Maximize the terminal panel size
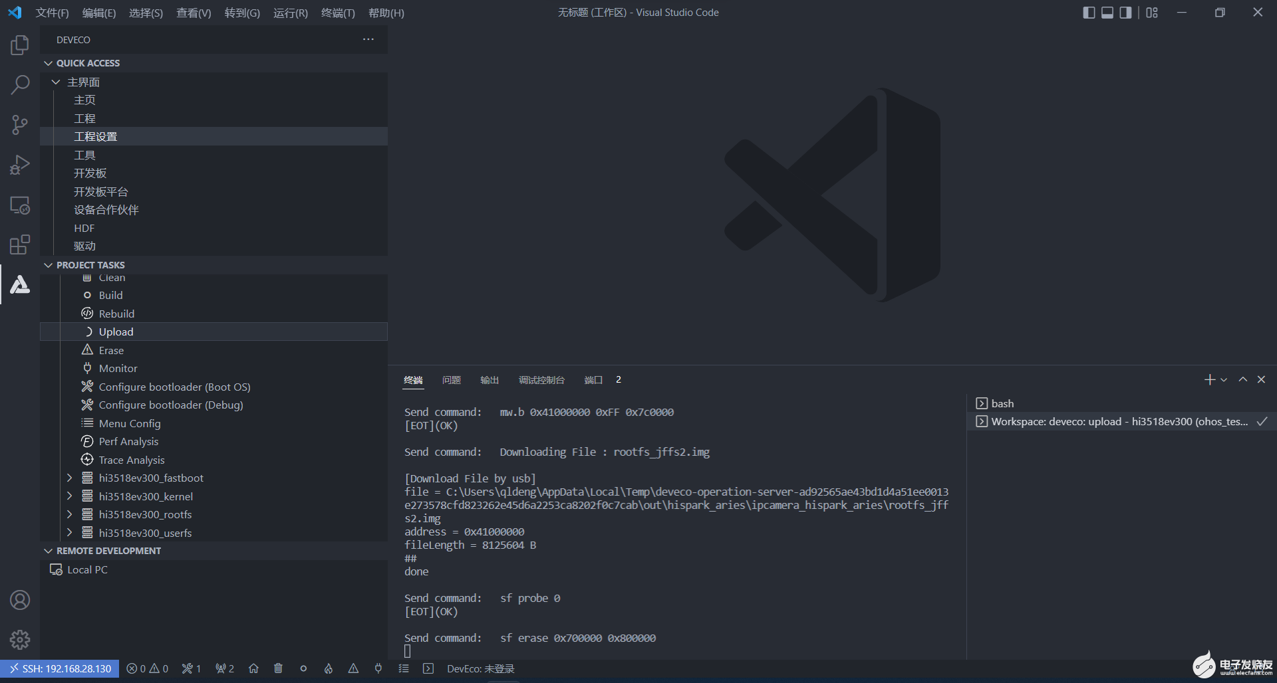The width and height of the screenshot is (1277, 683). click(x=1242, y=379)
